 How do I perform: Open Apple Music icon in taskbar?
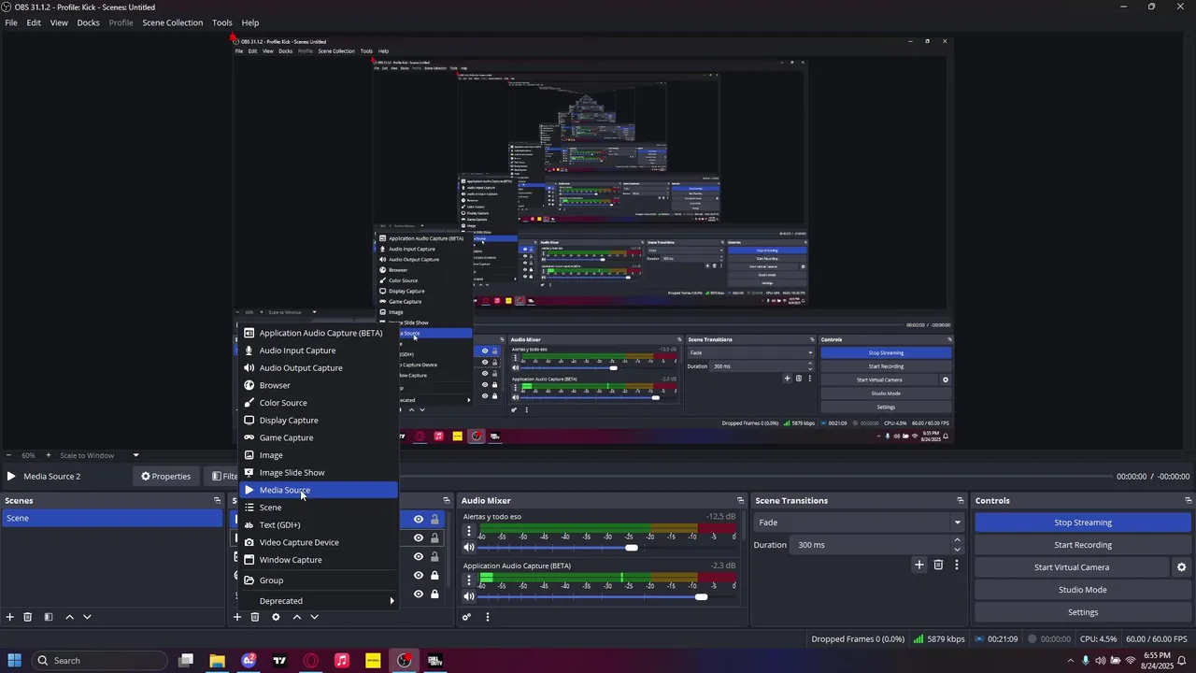(x=342, y=661)
